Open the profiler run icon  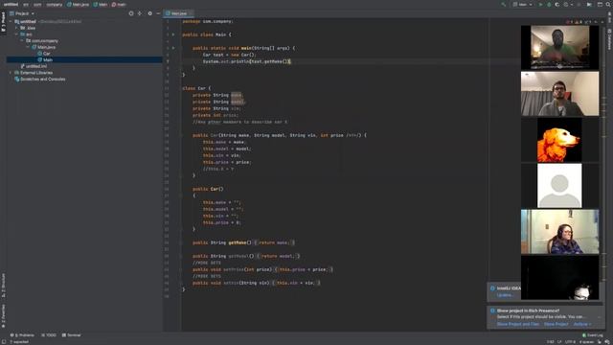tap(566, 4)
